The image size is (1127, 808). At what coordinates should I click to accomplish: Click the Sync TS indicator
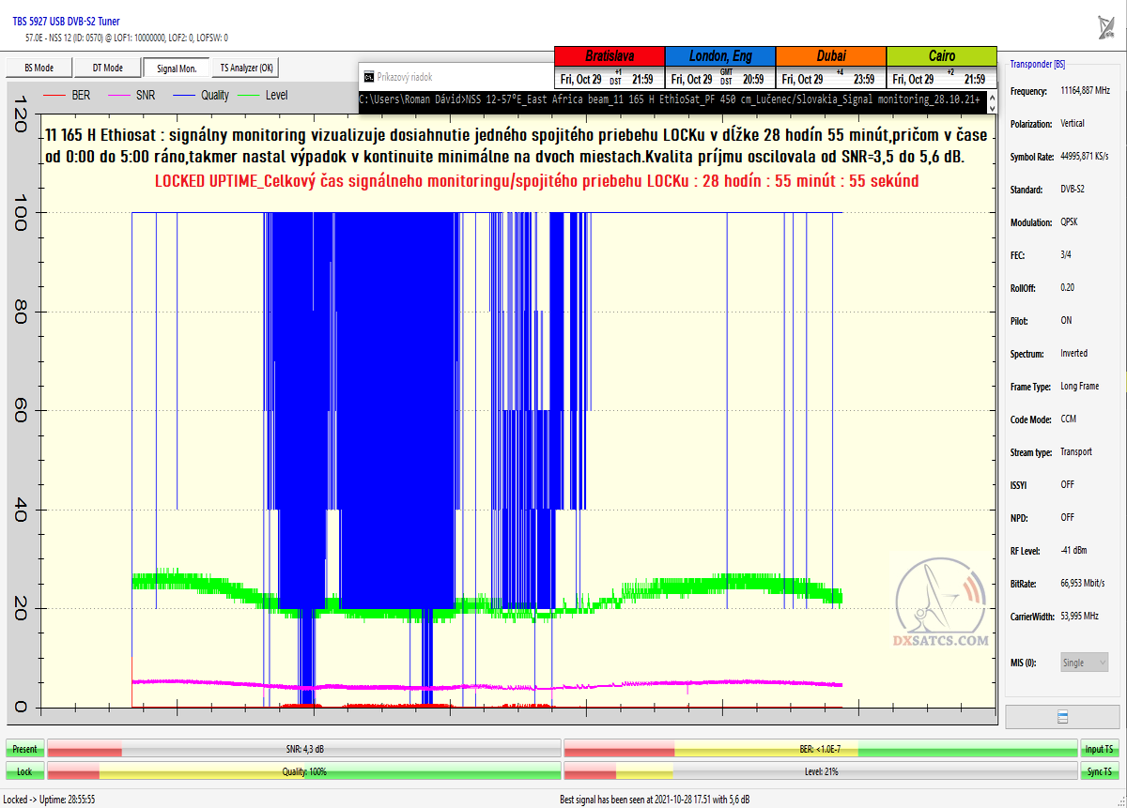[x=1100, y=771]
